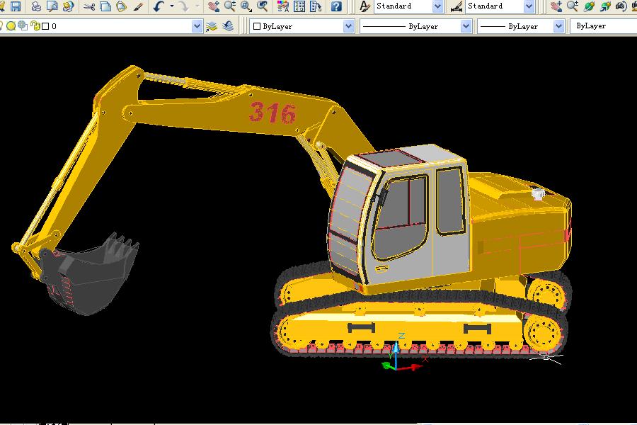Expand the dimension style Standard dropdown
This screenshot has height=425, width=637.
pos(529,6)
